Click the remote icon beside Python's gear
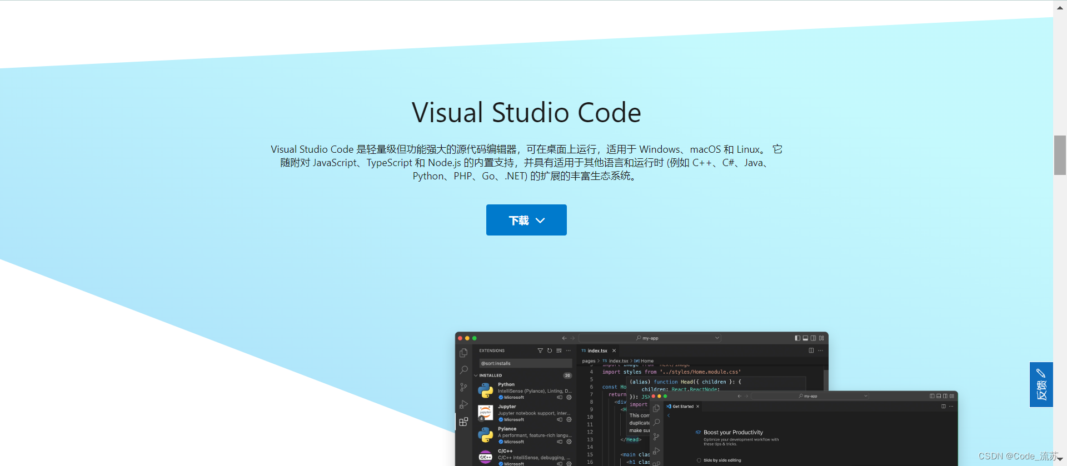The height and width of the screenshot is (466, 1067). click(560, 397)
